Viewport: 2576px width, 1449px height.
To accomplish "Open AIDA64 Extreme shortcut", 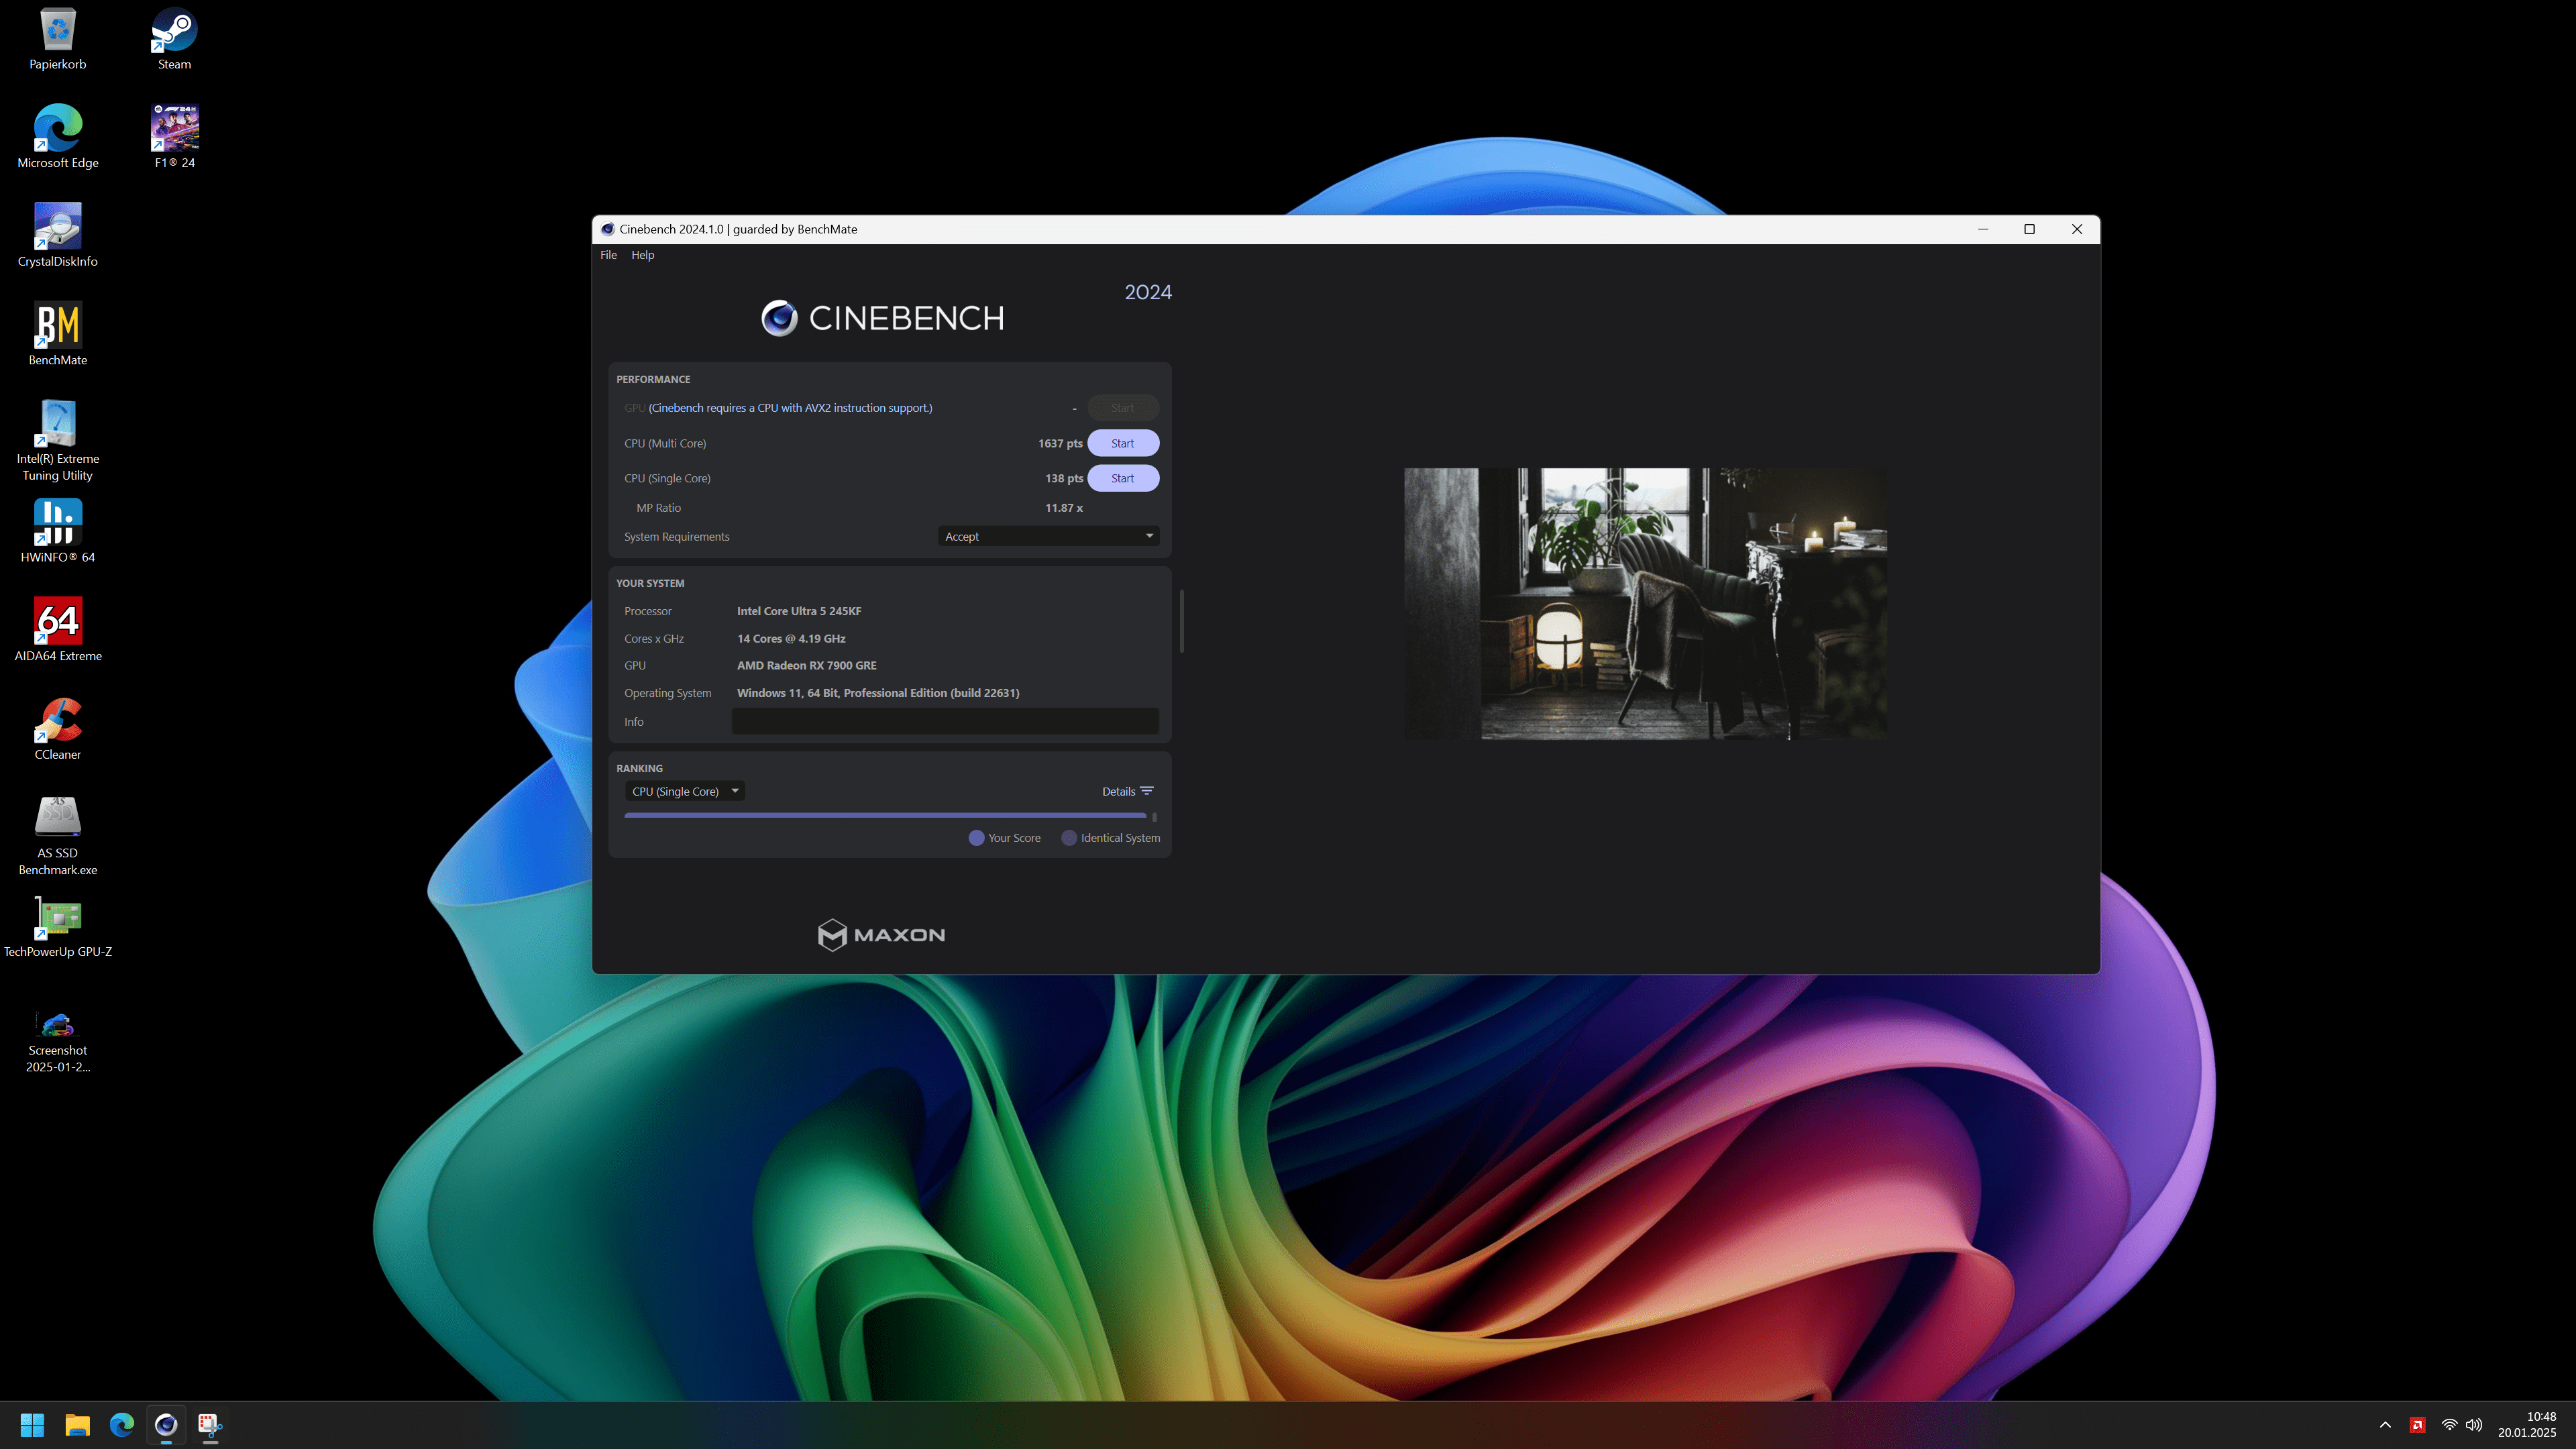I will (x=58, y=630).
